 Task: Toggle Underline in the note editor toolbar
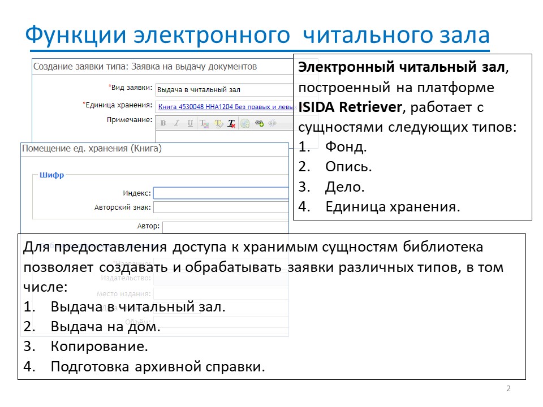190,123
